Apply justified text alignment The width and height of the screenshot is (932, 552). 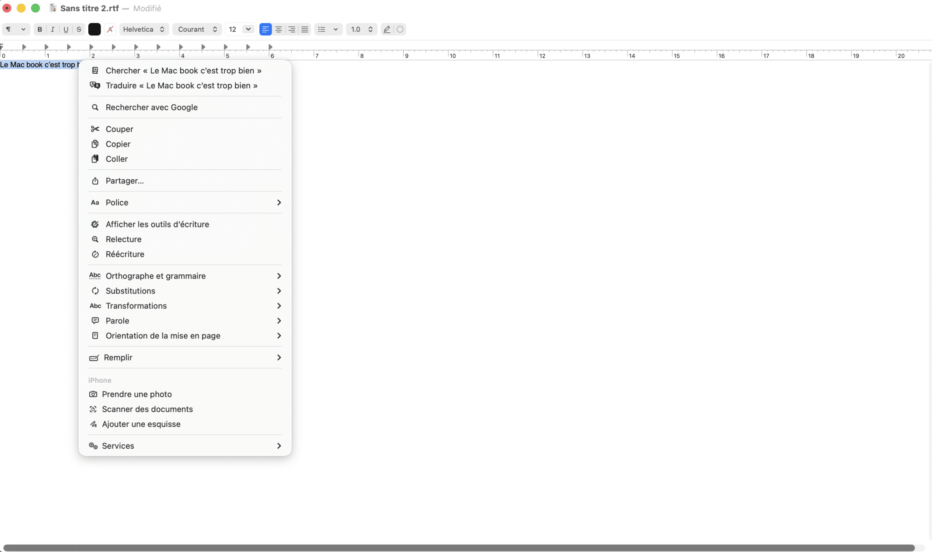pos(304,29)
